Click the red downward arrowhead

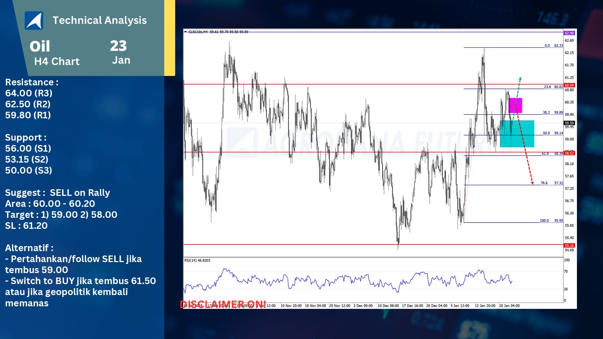[532, 183]
